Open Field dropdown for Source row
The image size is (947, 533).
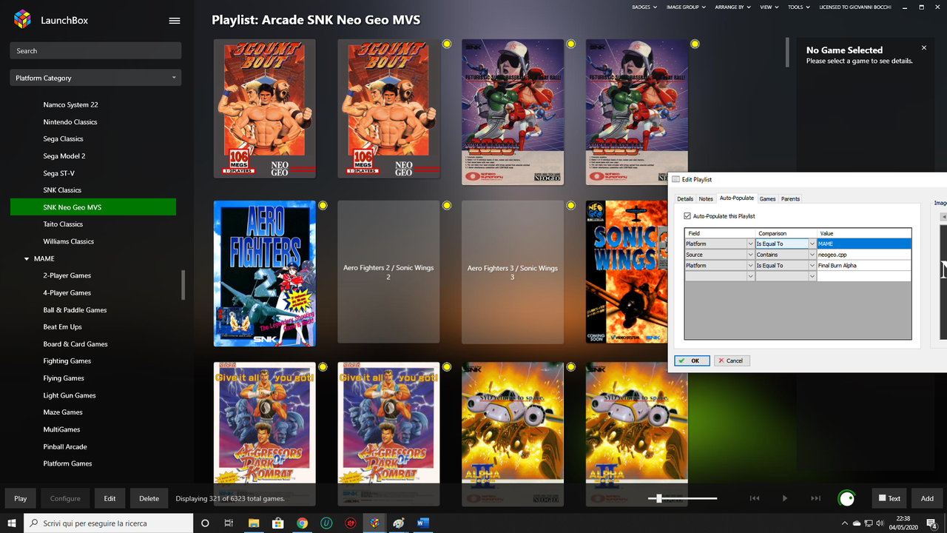(751, 255)
